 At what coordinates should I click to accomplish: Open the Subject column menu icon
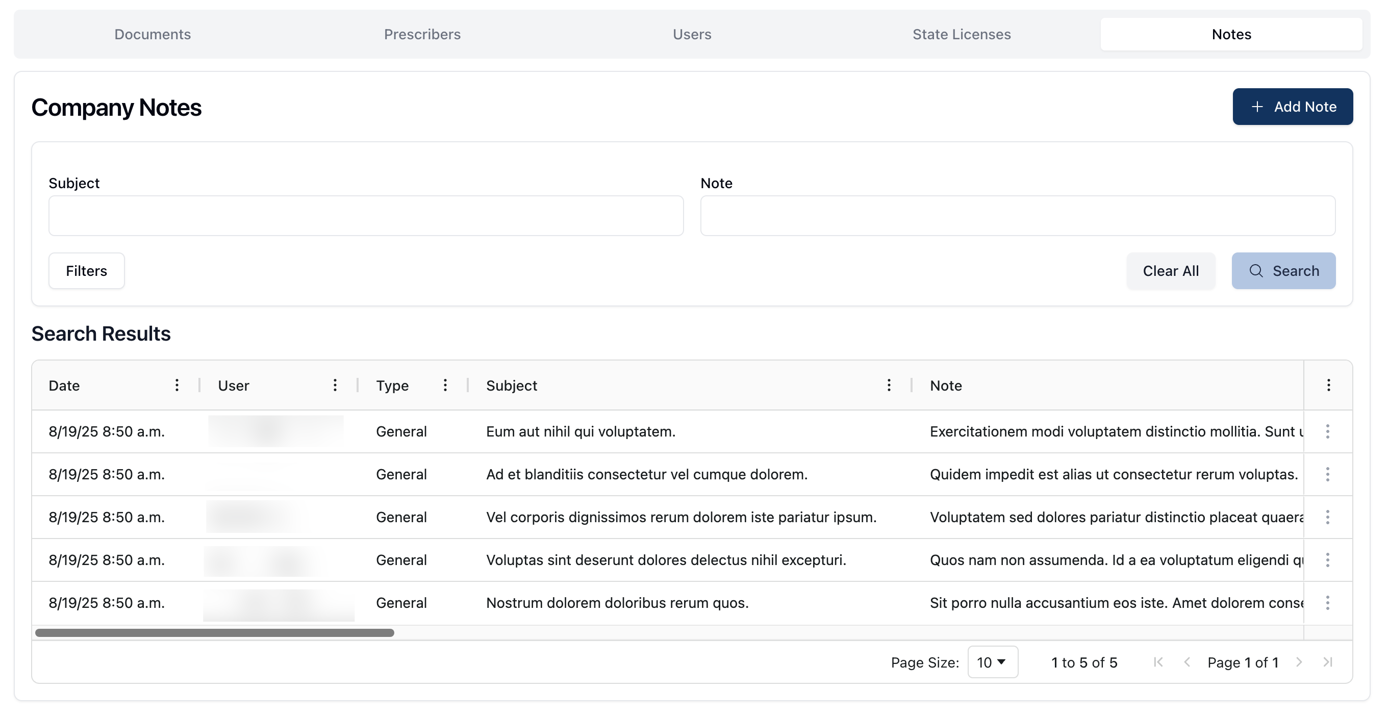click(889, 385)
